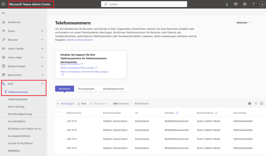This screenshot has width=266, height=156.
Task: Click the Diensttyp info icon
Action: coord(177,113)
